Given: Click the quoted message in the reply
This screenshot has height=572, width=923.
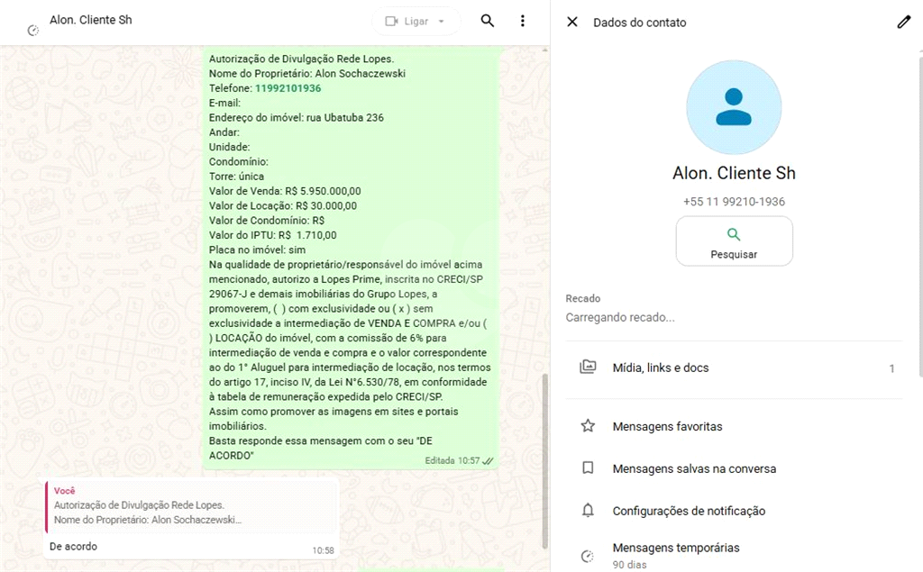Looking at the screenshot, I should click(x=193, y=505).
